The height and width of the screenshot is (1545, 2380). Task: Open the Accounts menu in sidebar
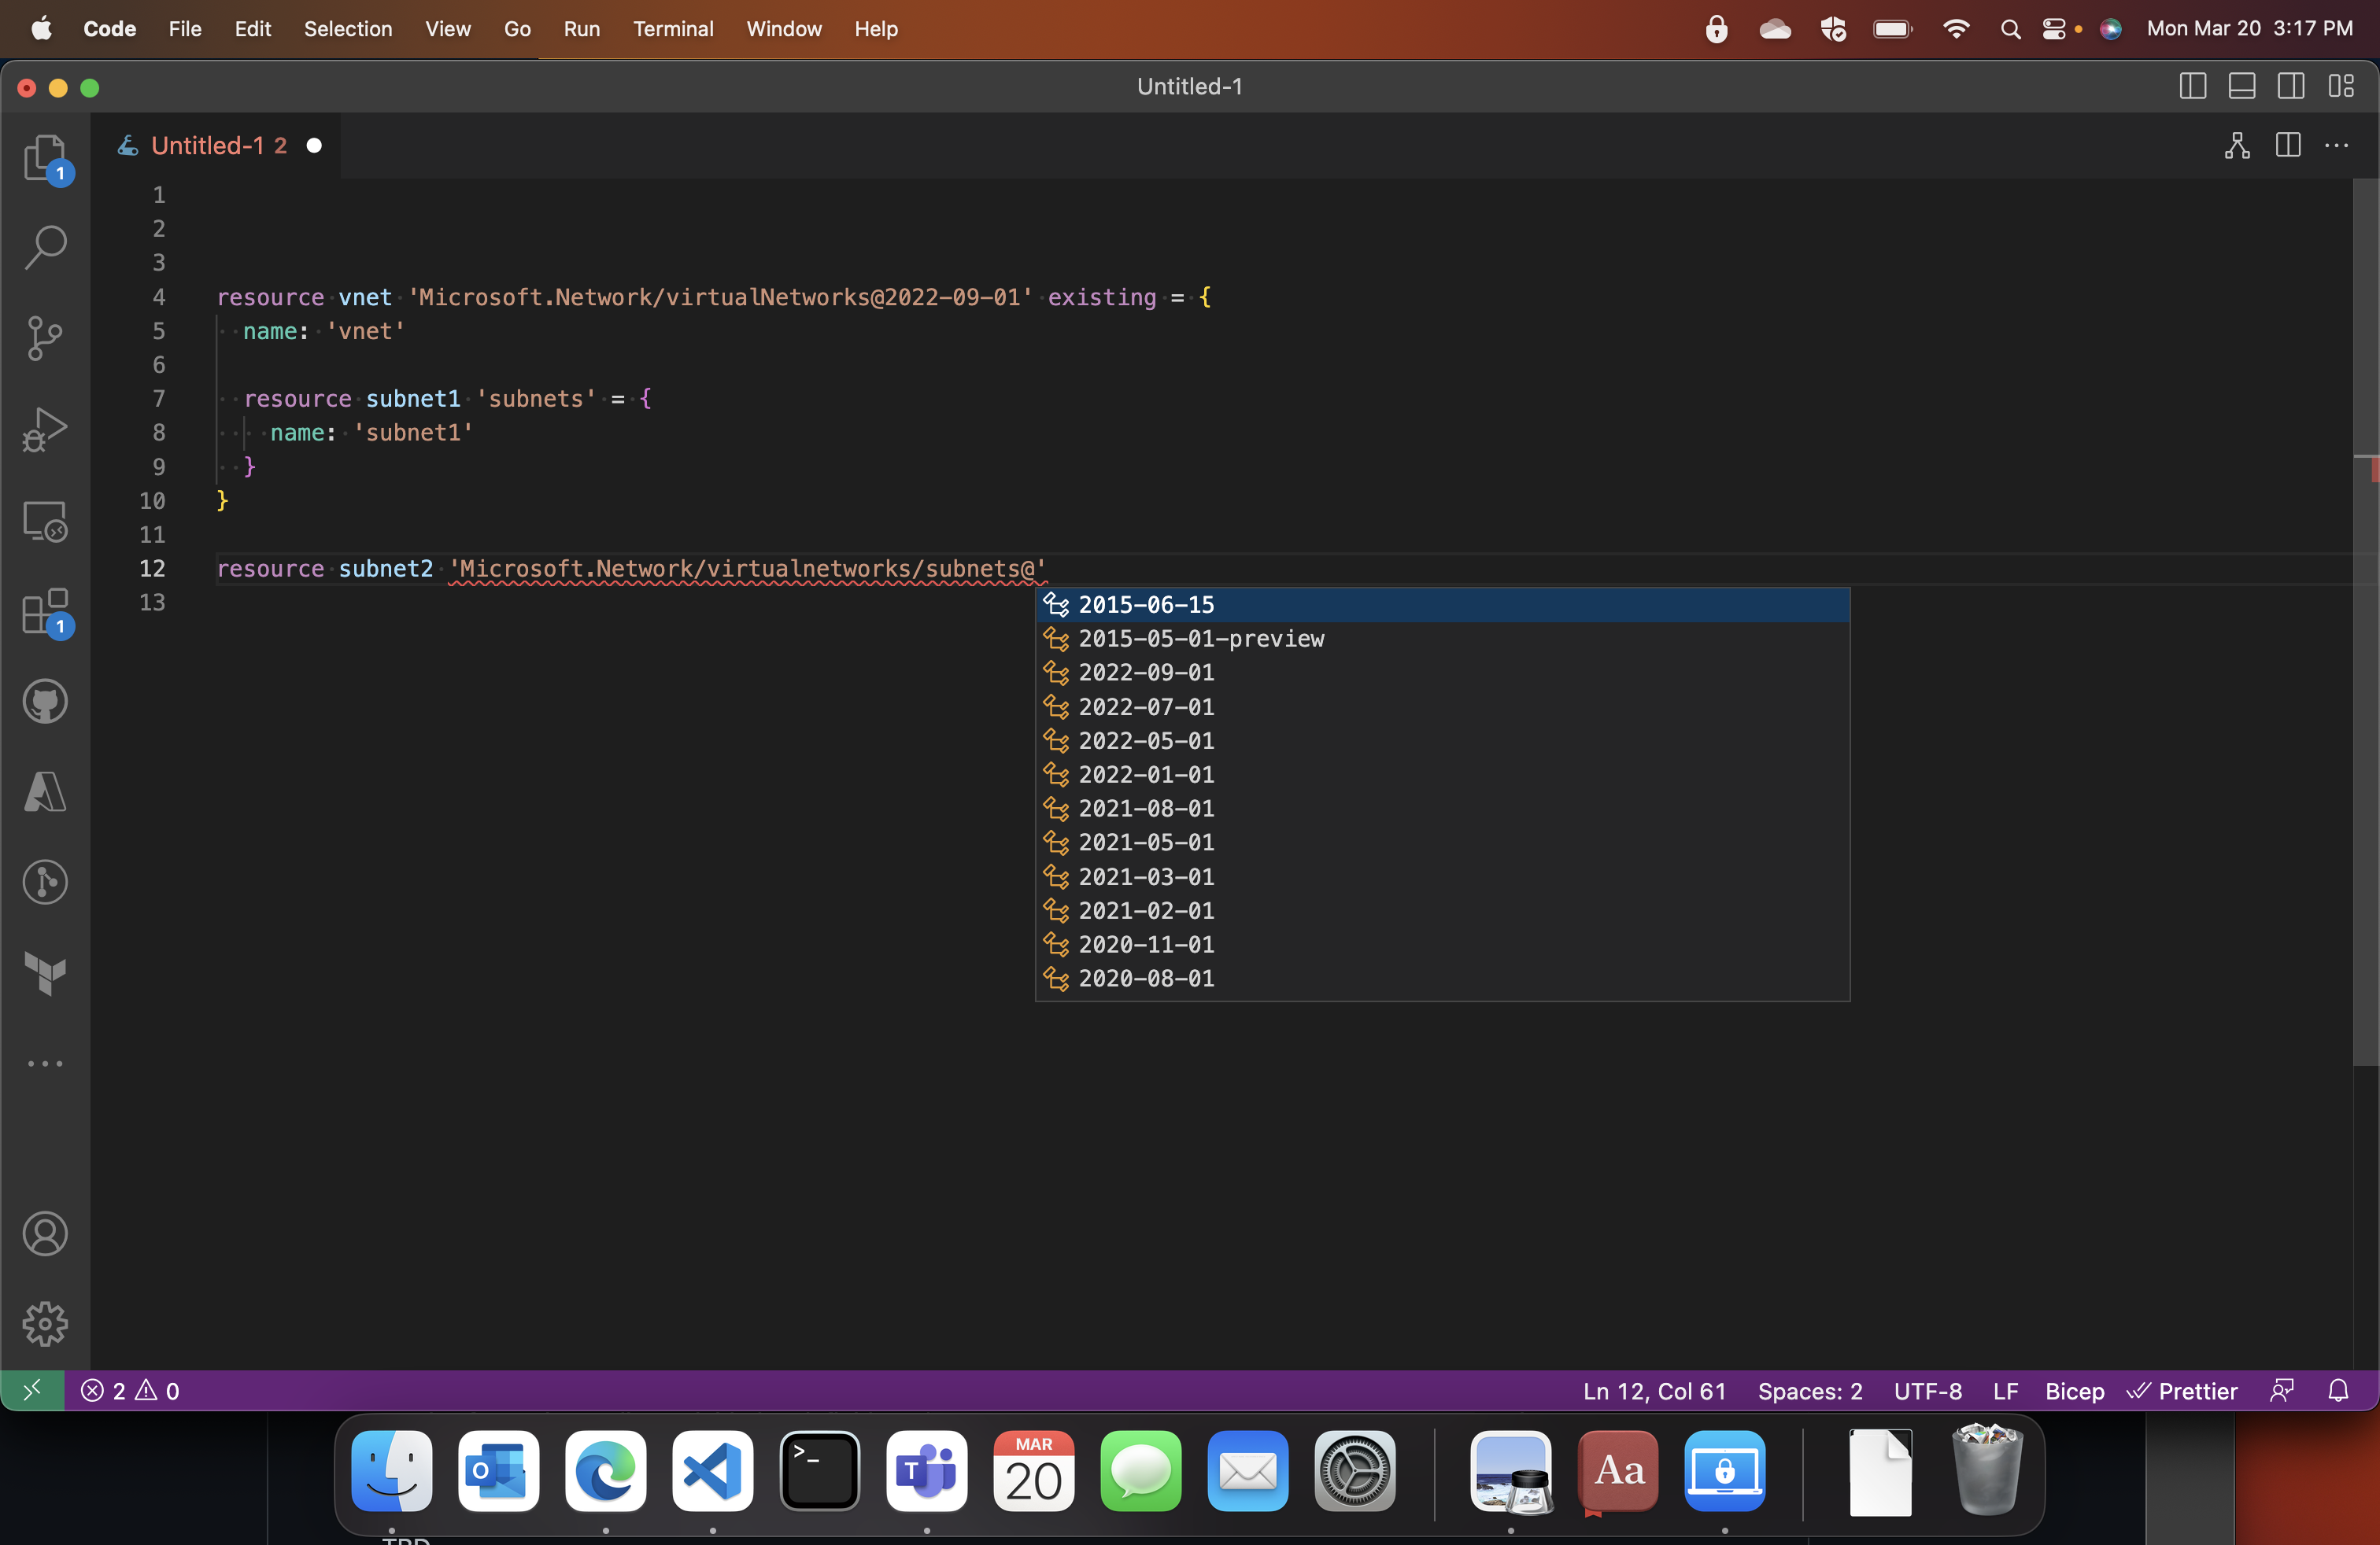pos(44,1234)
